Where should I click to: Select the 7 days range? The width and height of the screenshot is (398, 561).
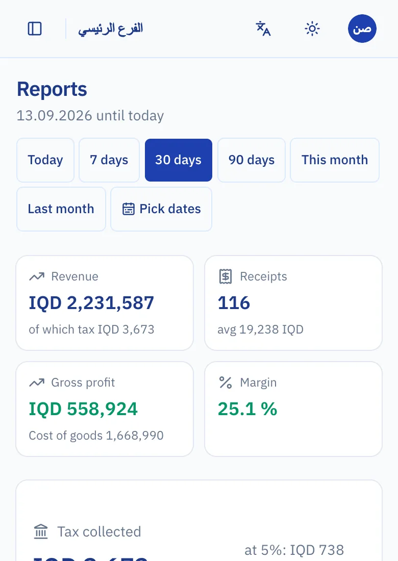109,160
